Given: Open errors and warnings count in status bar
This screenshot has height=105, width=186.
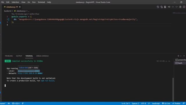Looking at the screenshot, I should tap(16, 104).
